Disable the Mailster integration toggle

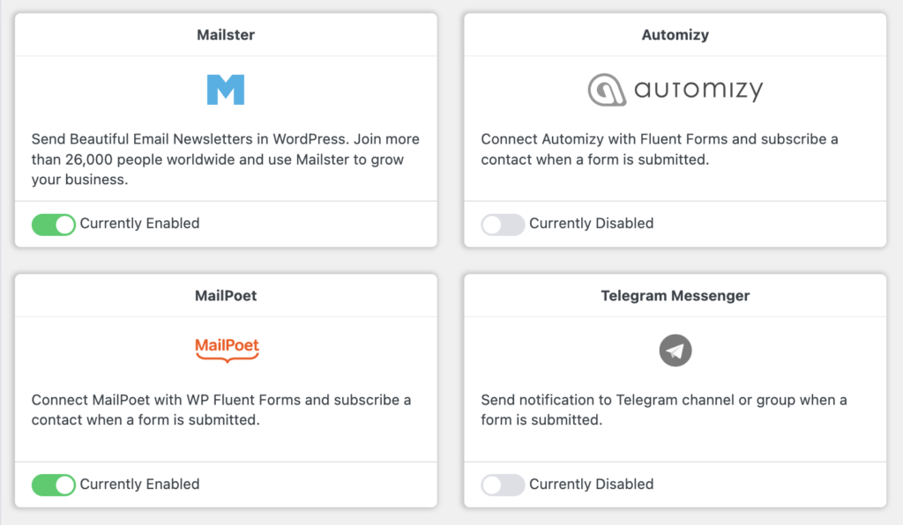point(54,225)
